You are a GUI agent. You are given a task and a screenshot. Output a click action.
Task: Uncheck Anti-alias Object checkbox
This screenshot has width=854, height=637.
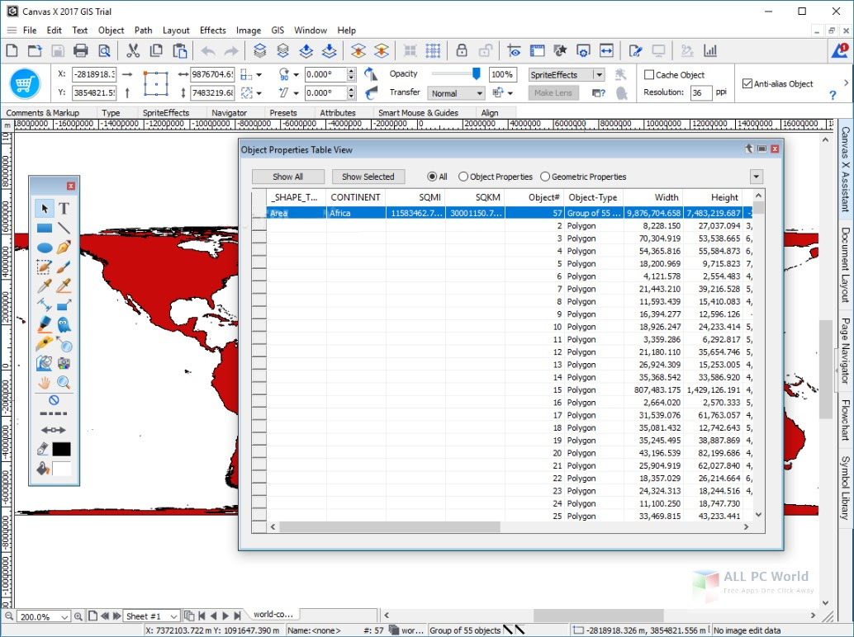(747, 83)
